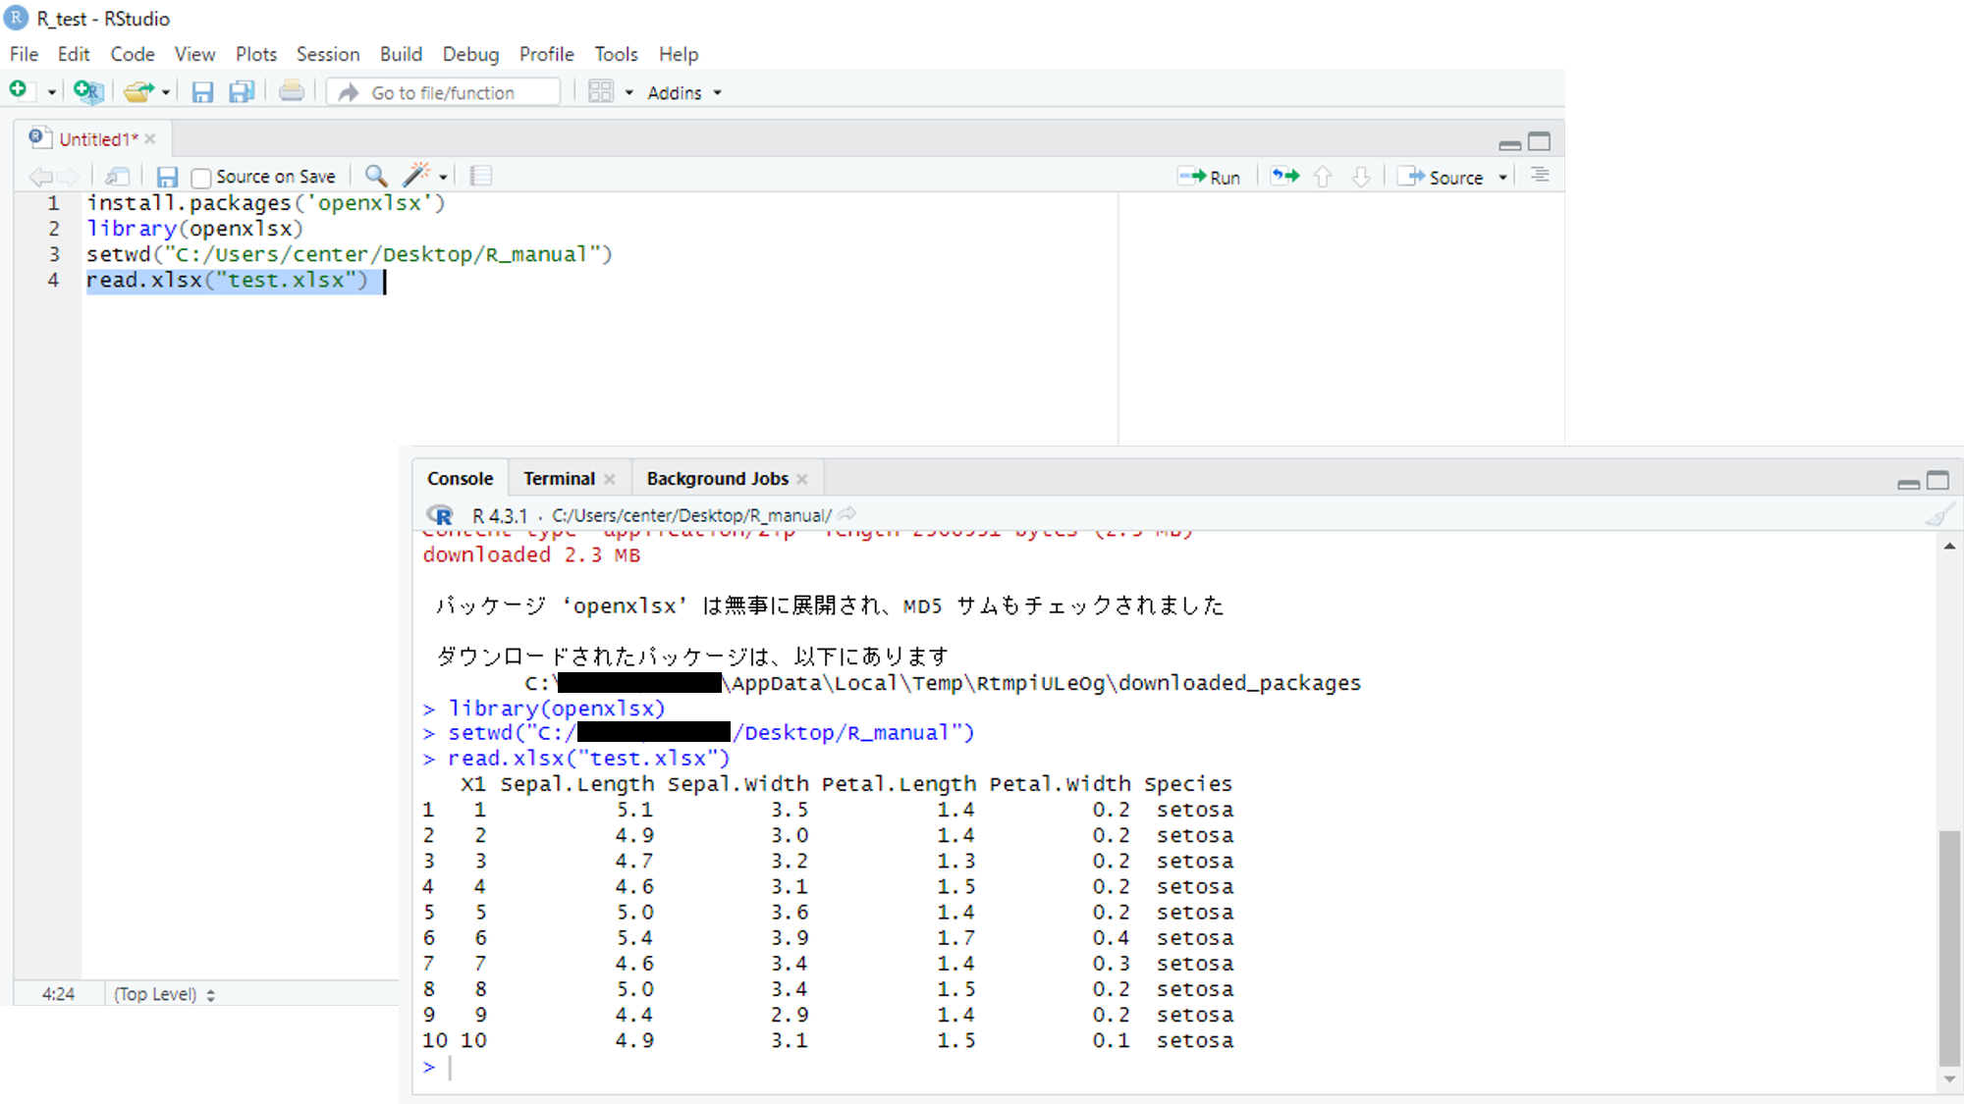This screenshot has height=1104, width=1964.
Task: Click the Run button
Action: click(x=1210, y=177)
